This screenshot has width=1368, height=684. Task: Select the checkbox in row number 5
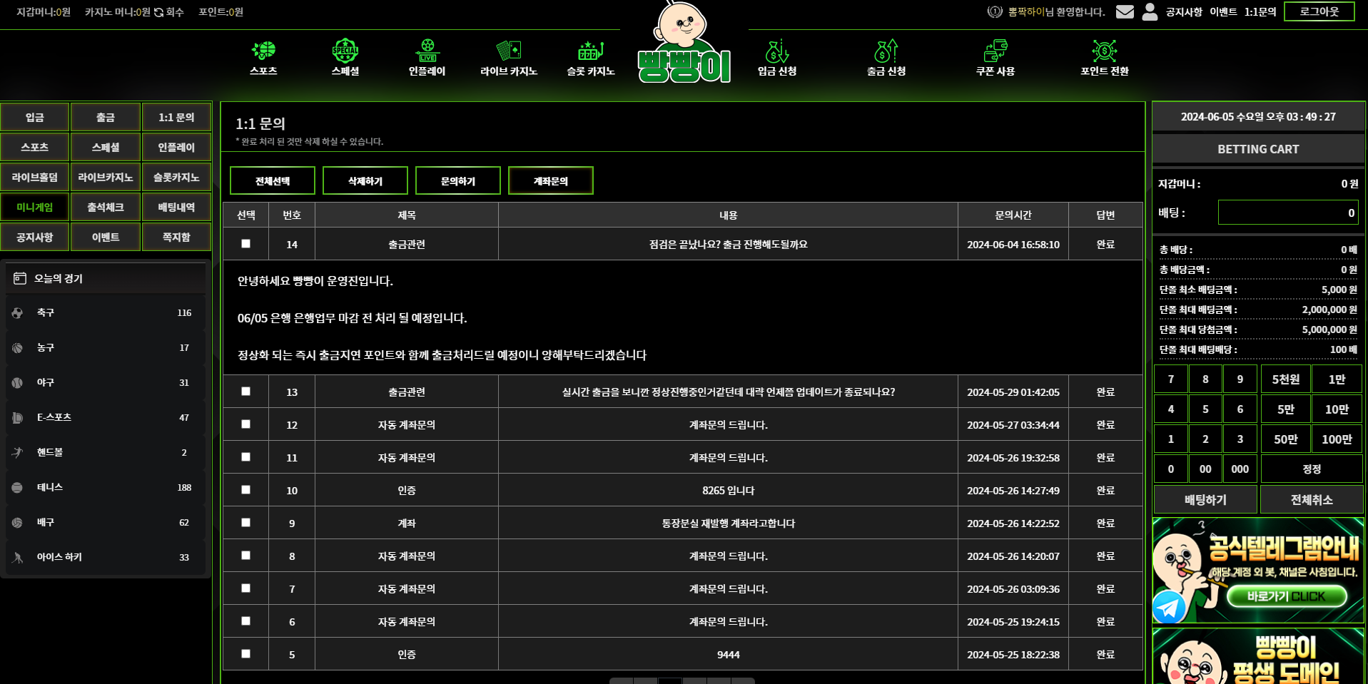tap(245, 654)
